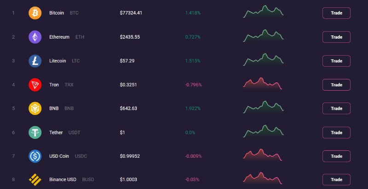Select the blue Litecoin logo icon
The height and width of the screenshot is (189, 368).
click(x=35, y=61)
